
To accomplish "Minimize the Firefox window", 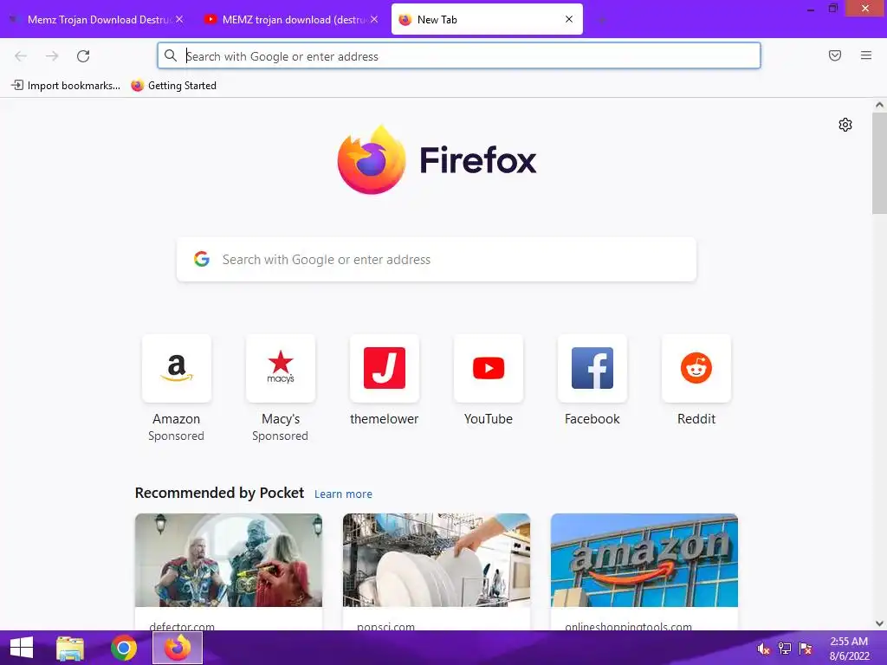I will (x=811, y=9).
